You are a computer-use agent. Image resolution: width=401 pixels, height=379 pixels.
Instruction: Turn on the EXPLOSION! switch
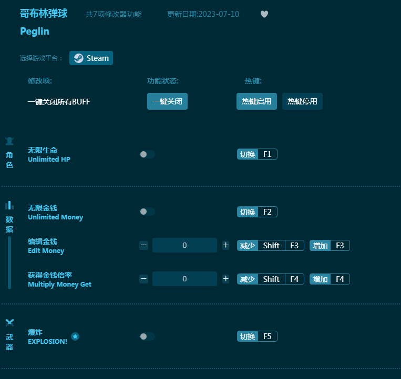pos(147,336)
